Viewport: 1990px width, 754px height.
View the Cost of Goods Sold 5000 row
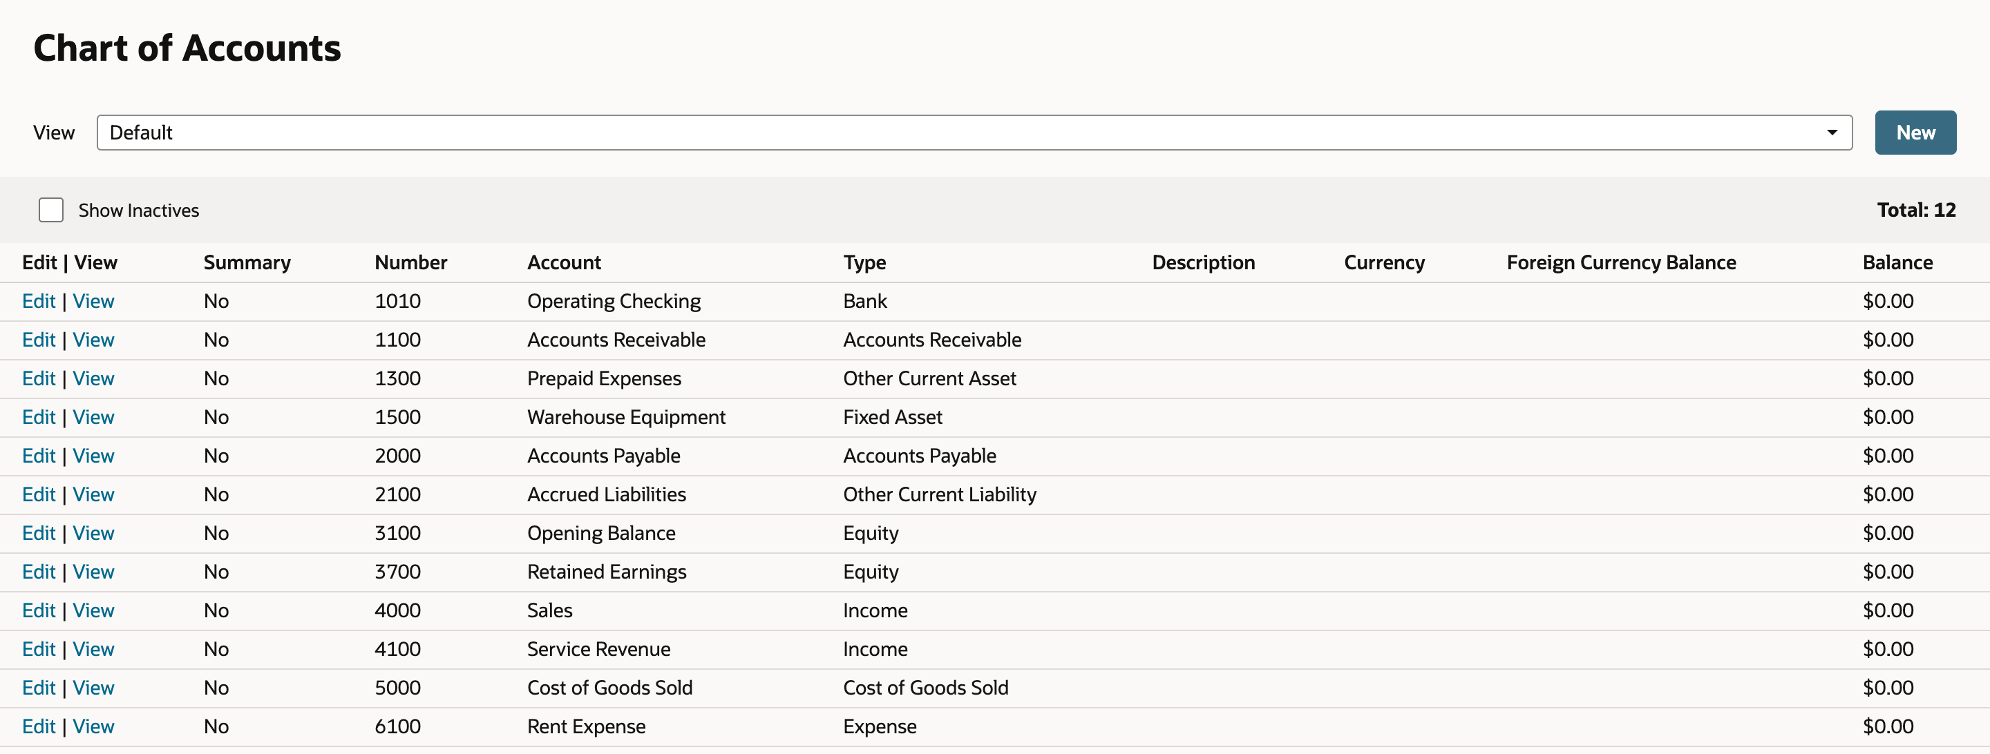click(x=93, y=687)
